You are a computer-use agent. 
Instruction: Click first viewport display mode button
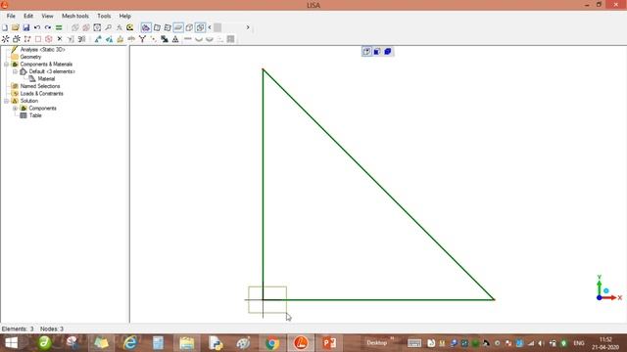366,52
